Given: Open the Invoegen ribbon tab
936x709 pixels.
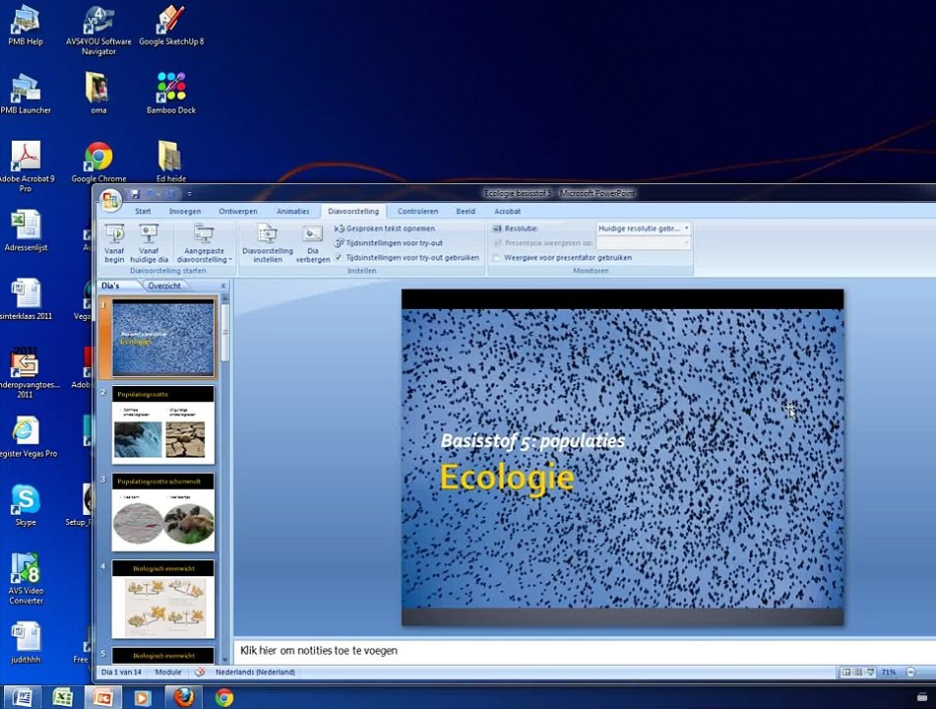Looking at the screenshot, I should click(x=185, y=211).
